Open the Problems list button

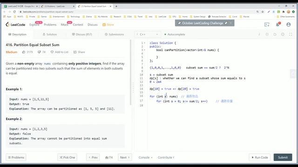16,157
